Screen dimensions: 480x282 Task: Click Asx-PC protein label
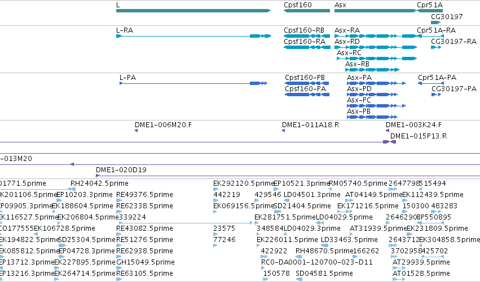pos(359,100)
